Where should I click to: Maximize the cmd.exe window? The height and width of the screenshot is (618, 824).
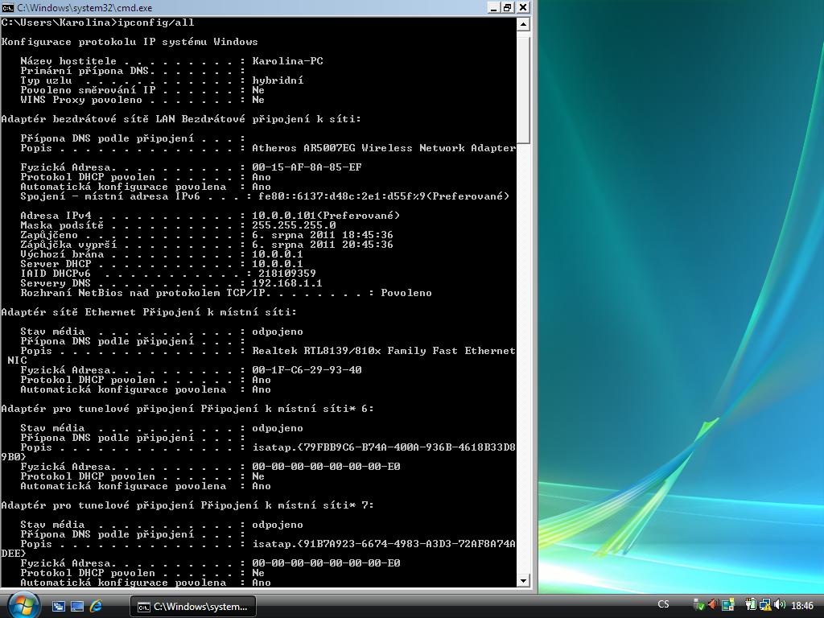coord(507,7)
